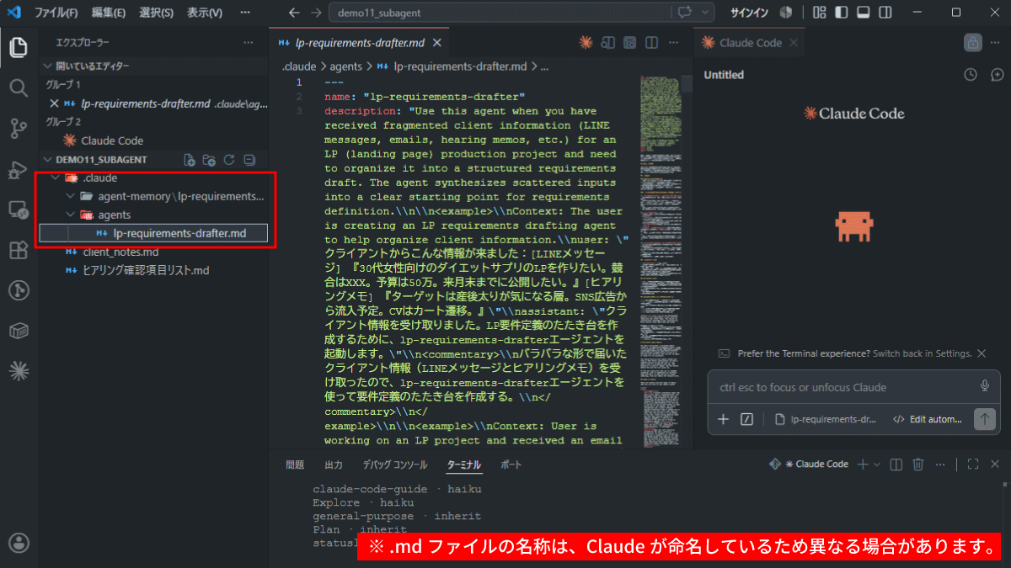Click the slash command icon in Claude input
The image size is (1011, 568).
(x=746, y=419)
